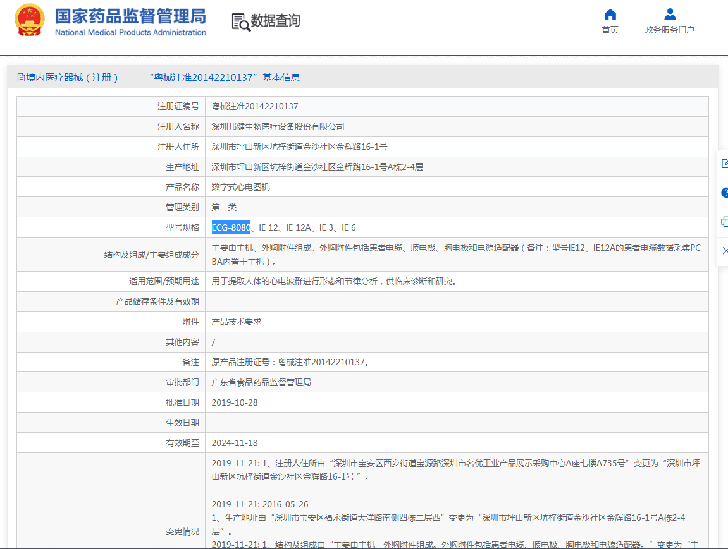Open help via the question mark icon
This screenshot has height=549, width=728.
tap(725, 193)
